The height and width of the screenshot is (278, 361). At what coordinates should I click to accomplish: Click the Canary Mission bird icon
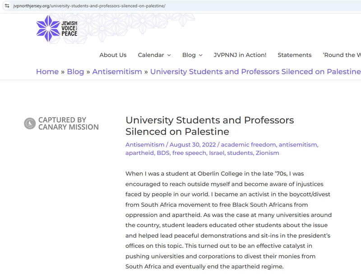pos(30,123)
